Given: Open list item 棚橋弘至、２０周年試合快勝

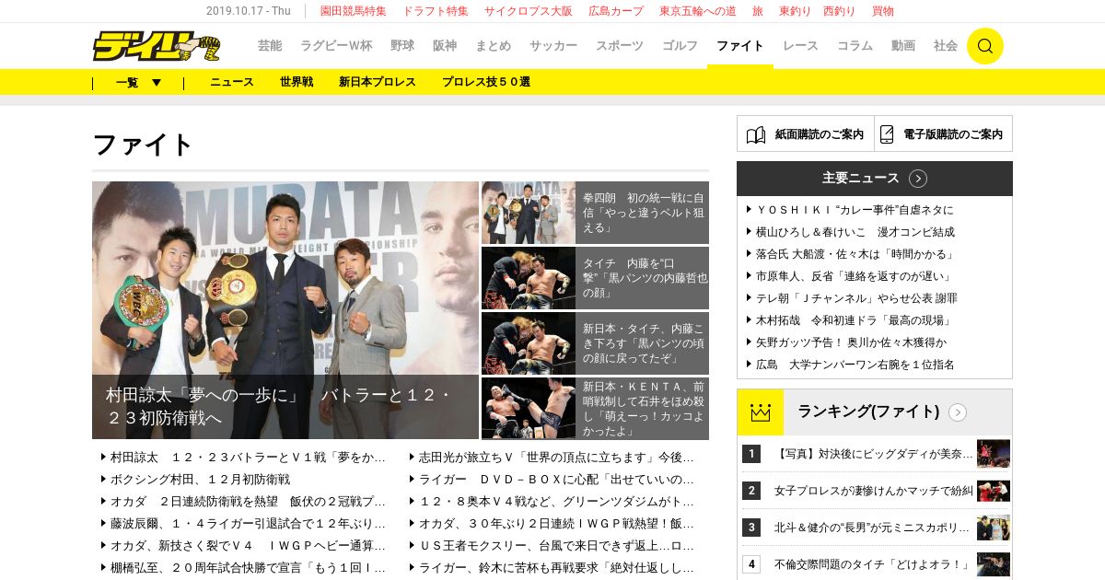Looking at the screenshot, I should tap(248, 567).
